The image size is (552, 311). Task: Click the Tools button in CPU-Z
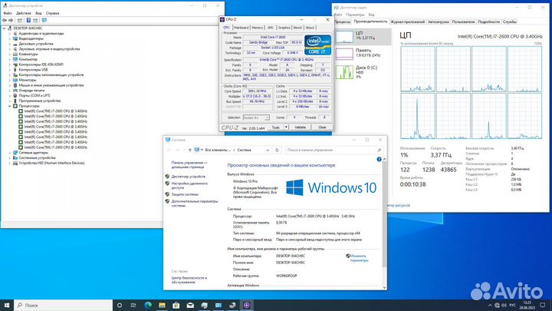click(276, 127)
